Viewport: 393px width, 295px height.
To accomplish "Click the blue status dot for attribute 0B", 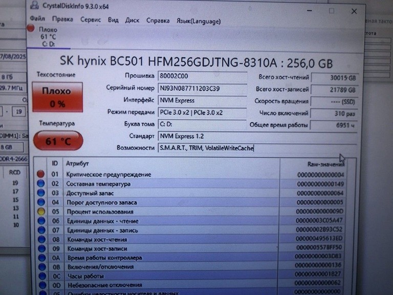I will click(x=42, y=267).
